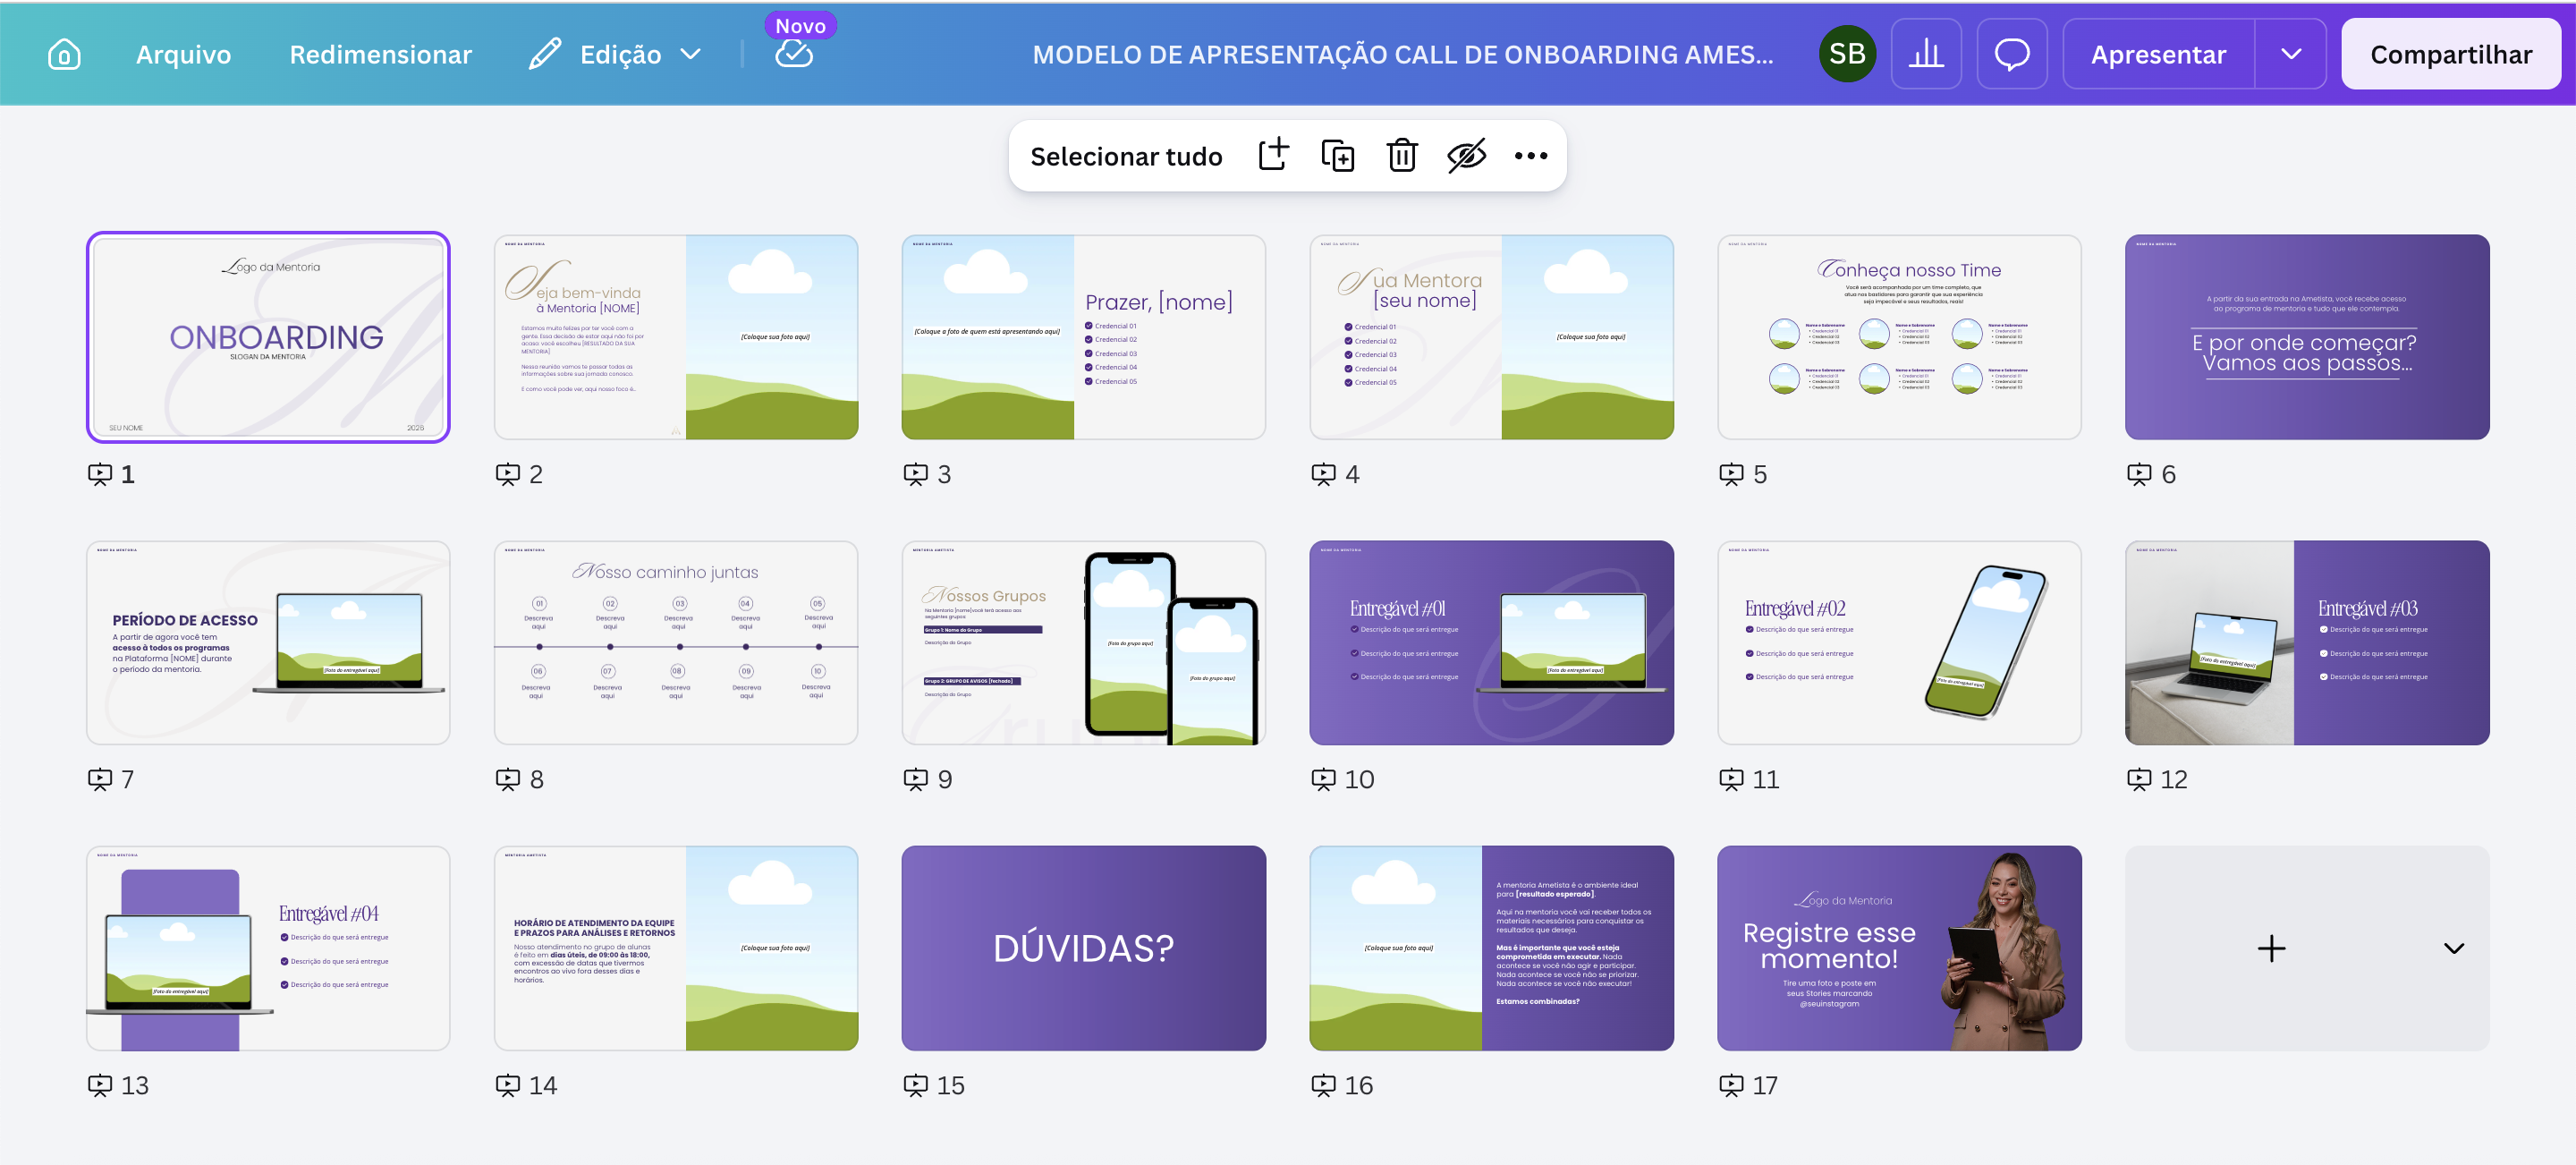This screenshot has width=2576, height=1165.
Task: Select slide 7 Período de Acesso thumbnail
Action: tap(268, 643)
